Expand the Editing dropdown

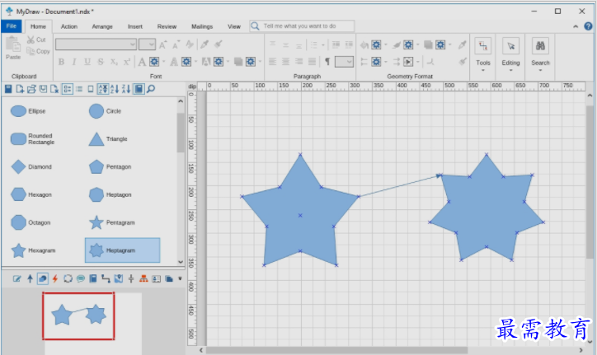[510, 55]
